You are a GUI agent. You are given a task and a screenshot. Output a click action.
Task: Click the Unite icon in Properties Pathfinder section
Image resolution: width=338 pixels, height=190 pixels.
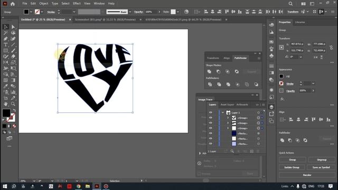point(282,140)
